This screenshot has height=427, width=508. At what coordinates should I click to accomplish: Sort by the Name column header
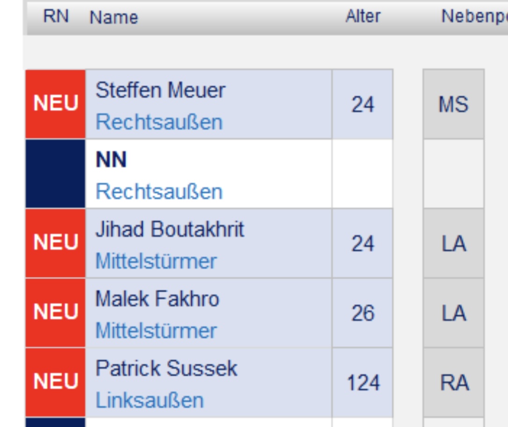[x=114, y=18]
